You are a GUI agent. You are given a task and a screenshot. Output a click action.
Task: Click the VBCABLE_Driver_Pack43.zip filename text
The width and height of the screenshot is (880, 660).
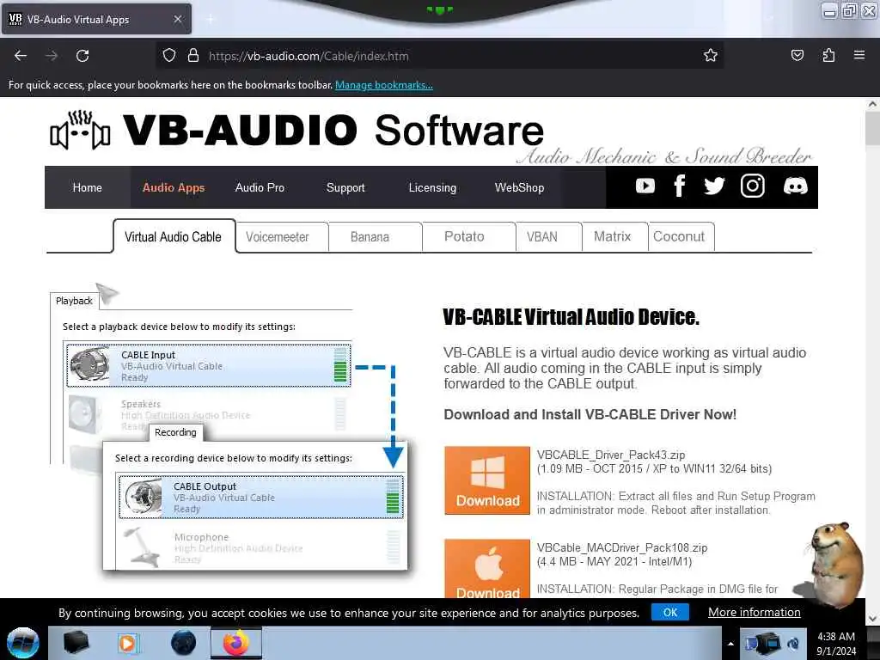pyautogui.click(x=611, y=455)
